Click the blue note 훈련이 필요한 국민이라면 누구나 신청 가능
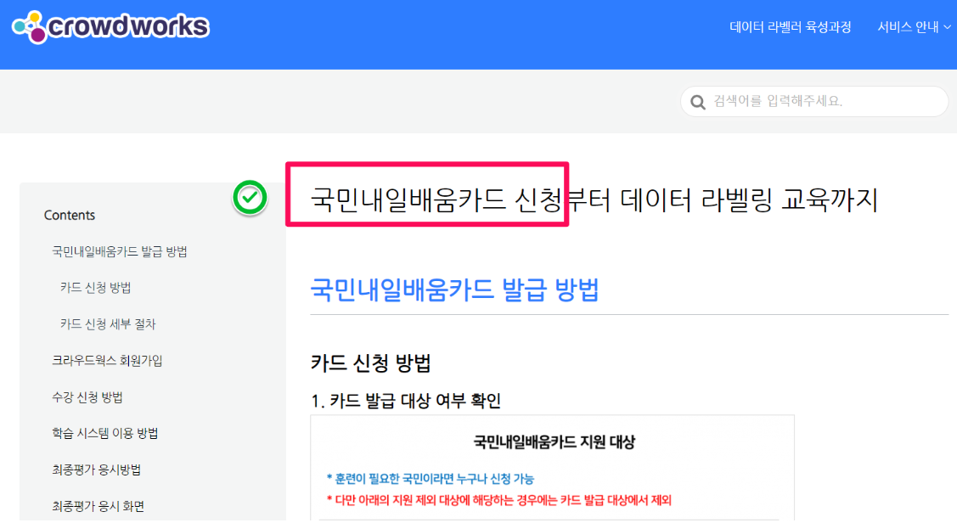 click(x=431, y=479)
